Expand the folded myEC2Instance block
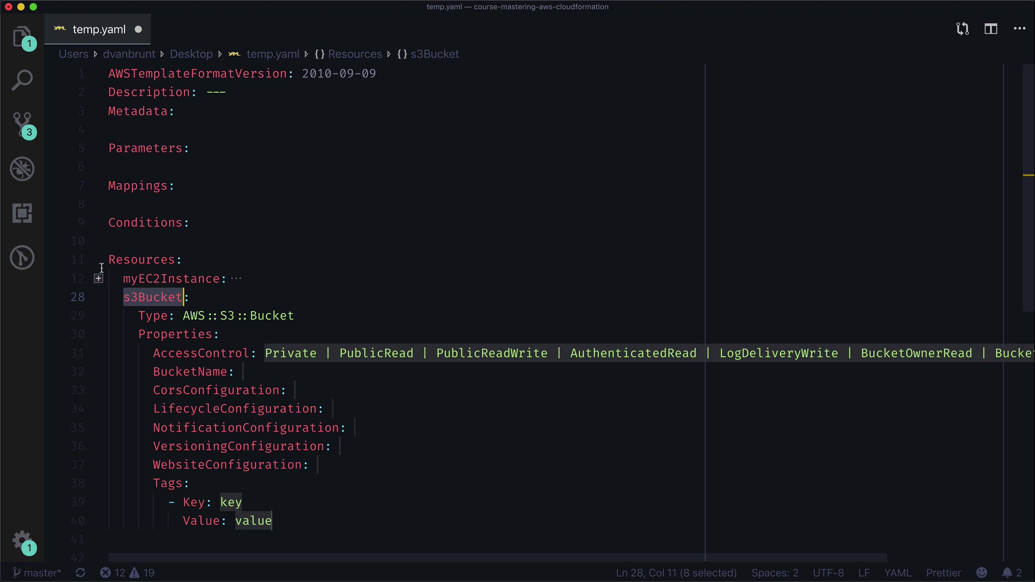This screenshot has height=582, width=1035. coord(98,279)
